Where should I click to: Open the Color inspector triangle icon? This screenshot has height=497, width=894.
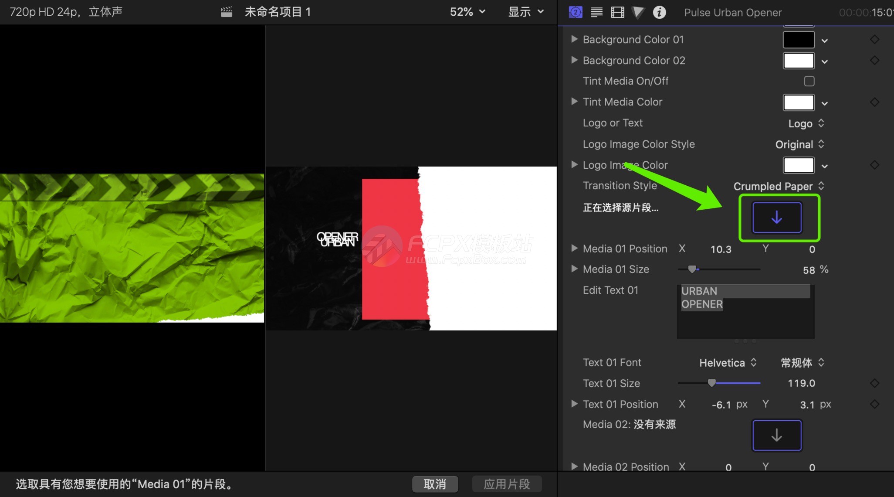pos(638,12)
